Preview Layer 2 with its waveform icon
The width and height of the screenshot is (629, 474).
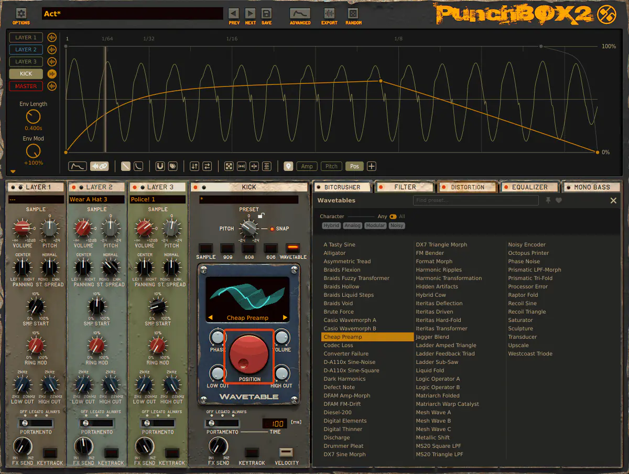[52, 49]
